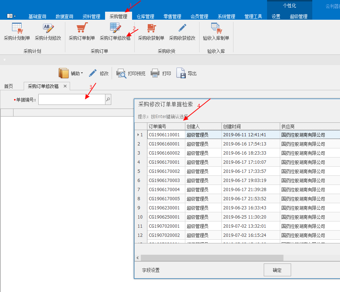Switch to the 首页 tab
340x292 pixels.
pyautogui.click(x=9, y=86)
